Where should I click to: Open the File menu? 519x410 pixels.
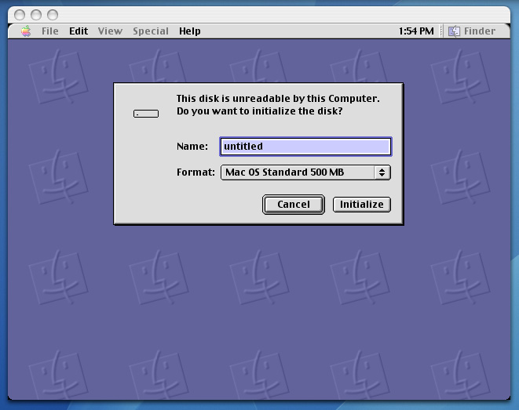point(50,31)
